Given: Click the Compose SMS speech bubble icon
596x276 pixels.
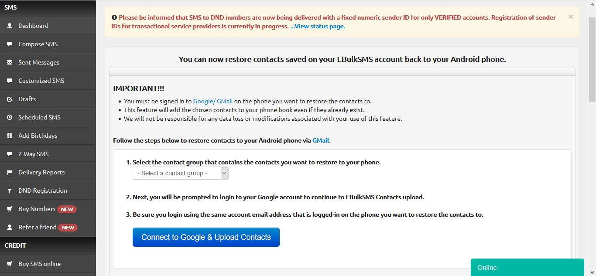Looking at the screenshot, I should coord(10,44).
